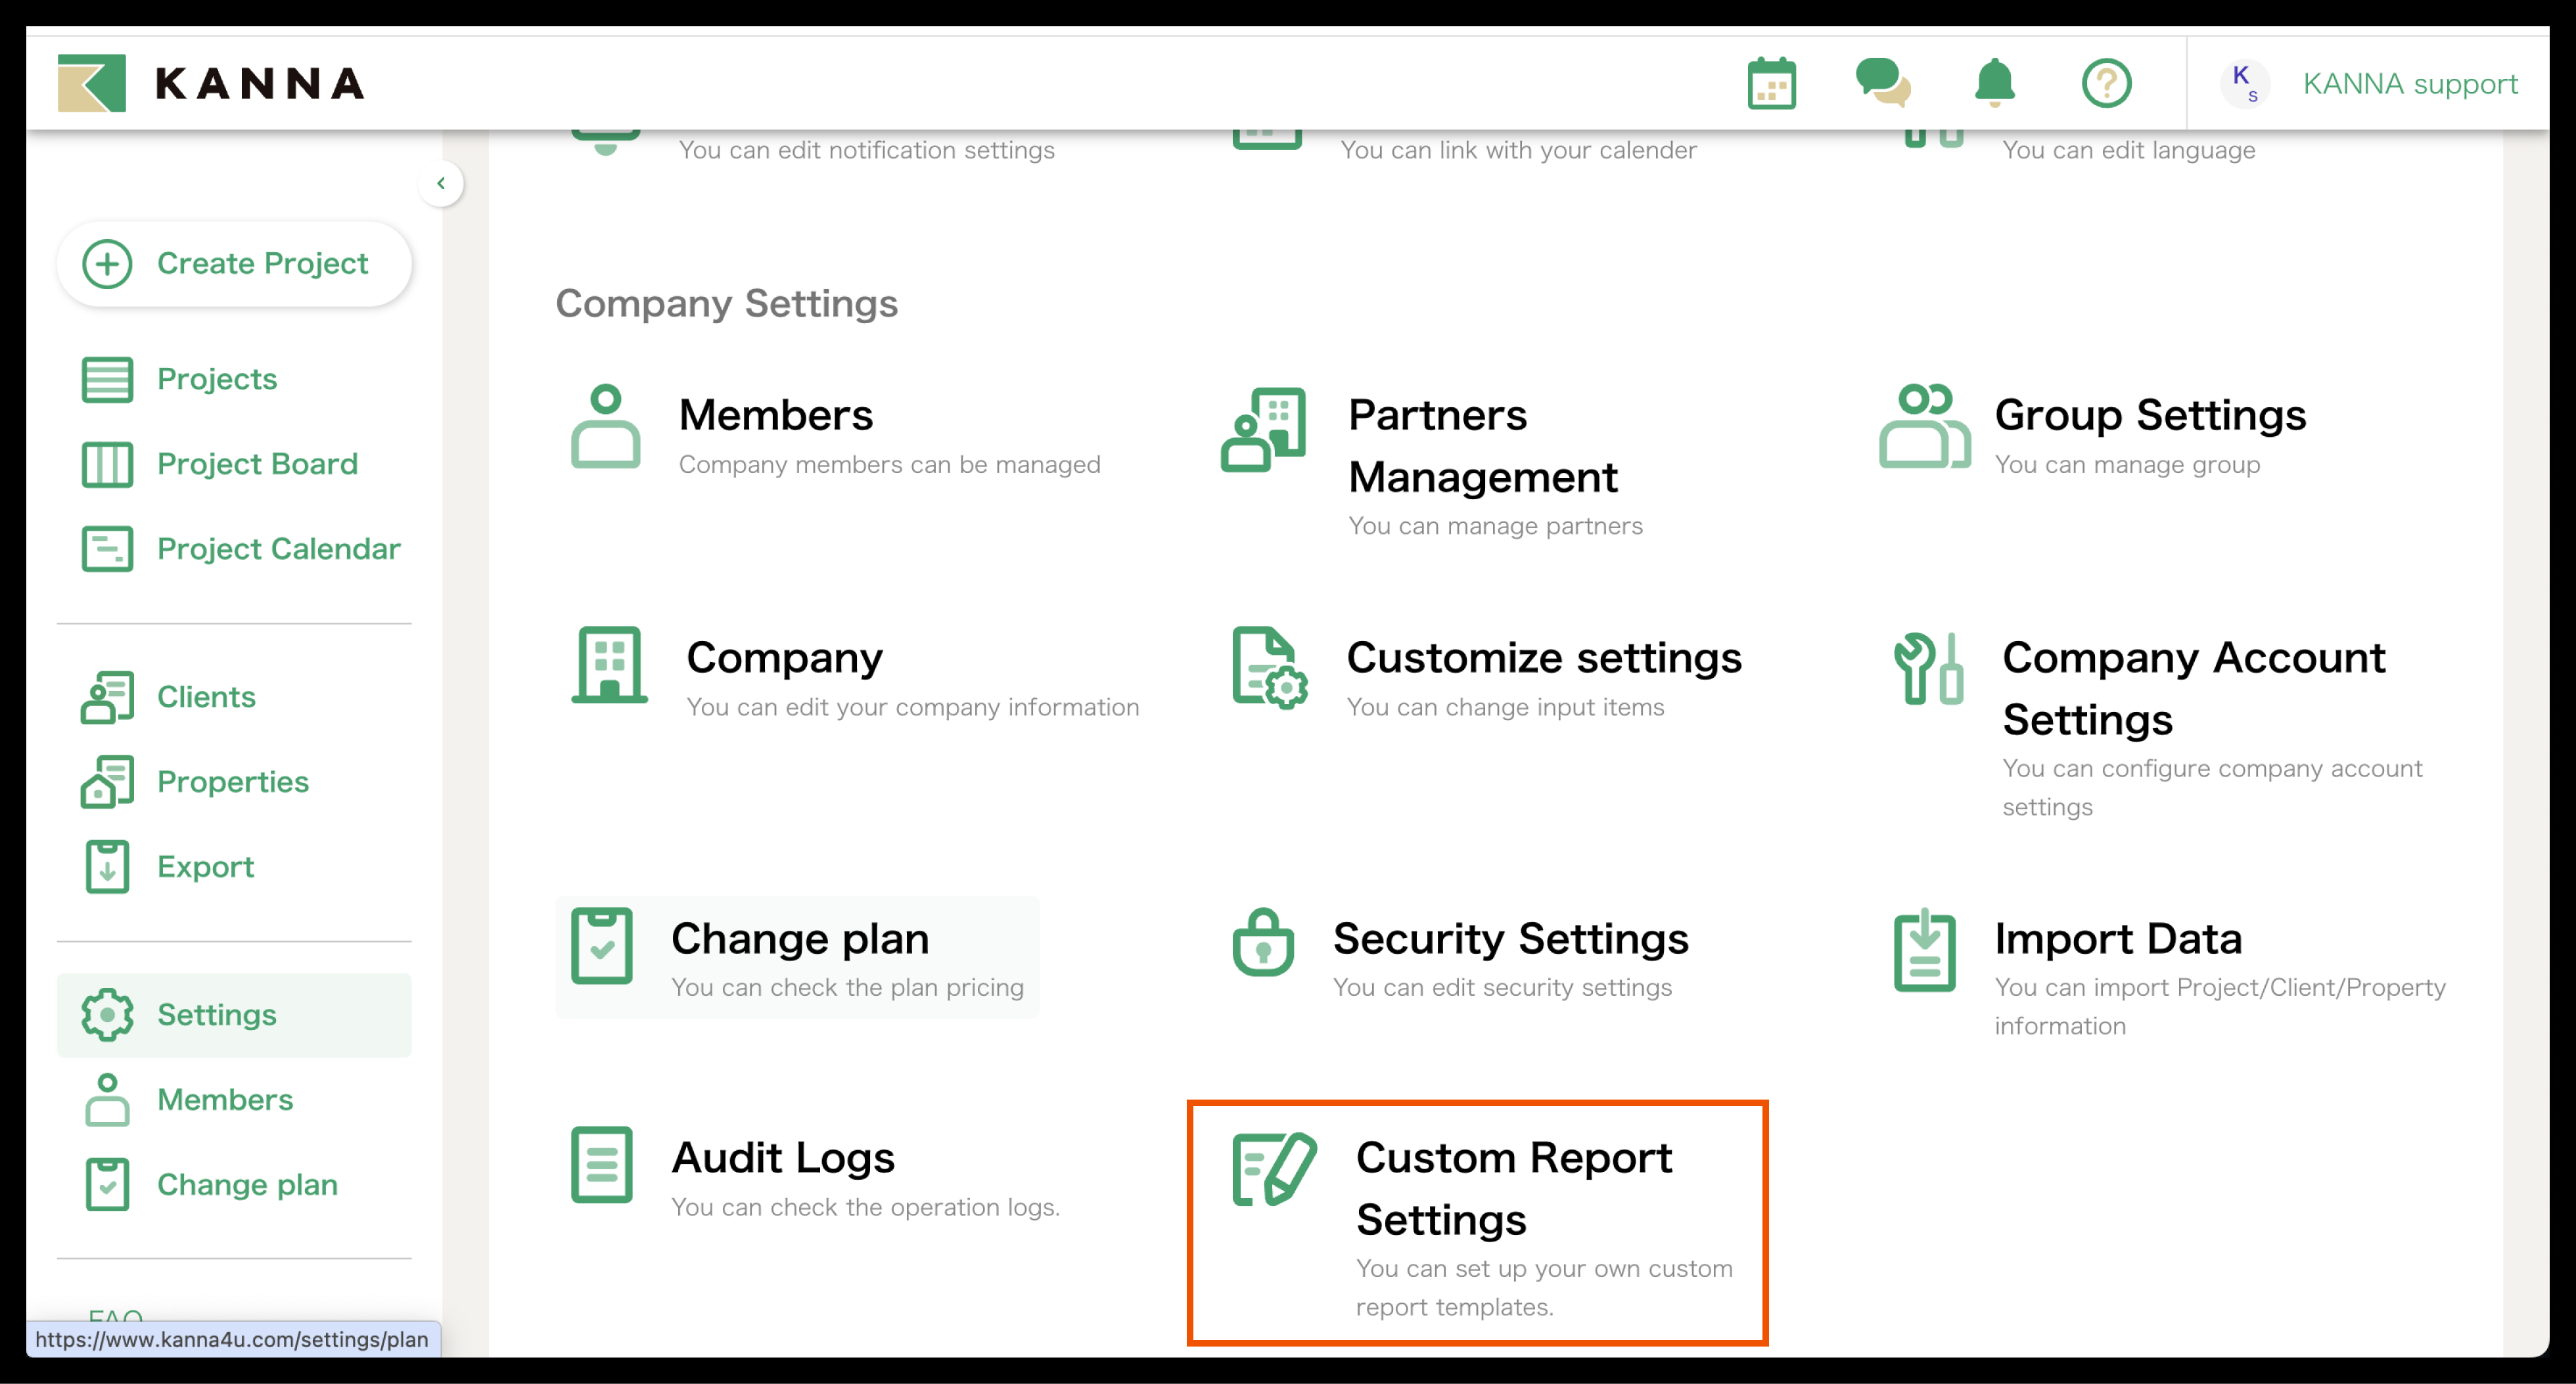The height and width of the screenshot is (1384, 2576).
Task: Open the Members company settings card
Action: tap(775, 416)
